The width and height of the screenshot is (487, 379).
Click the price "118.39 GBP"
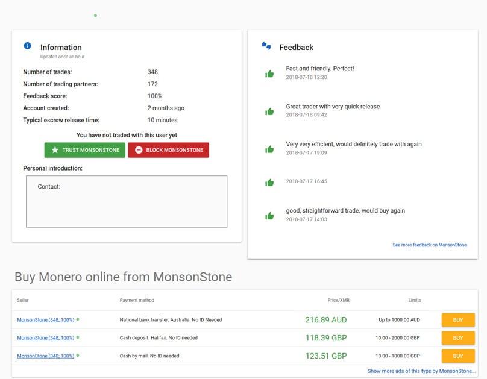tap(326, 337)
